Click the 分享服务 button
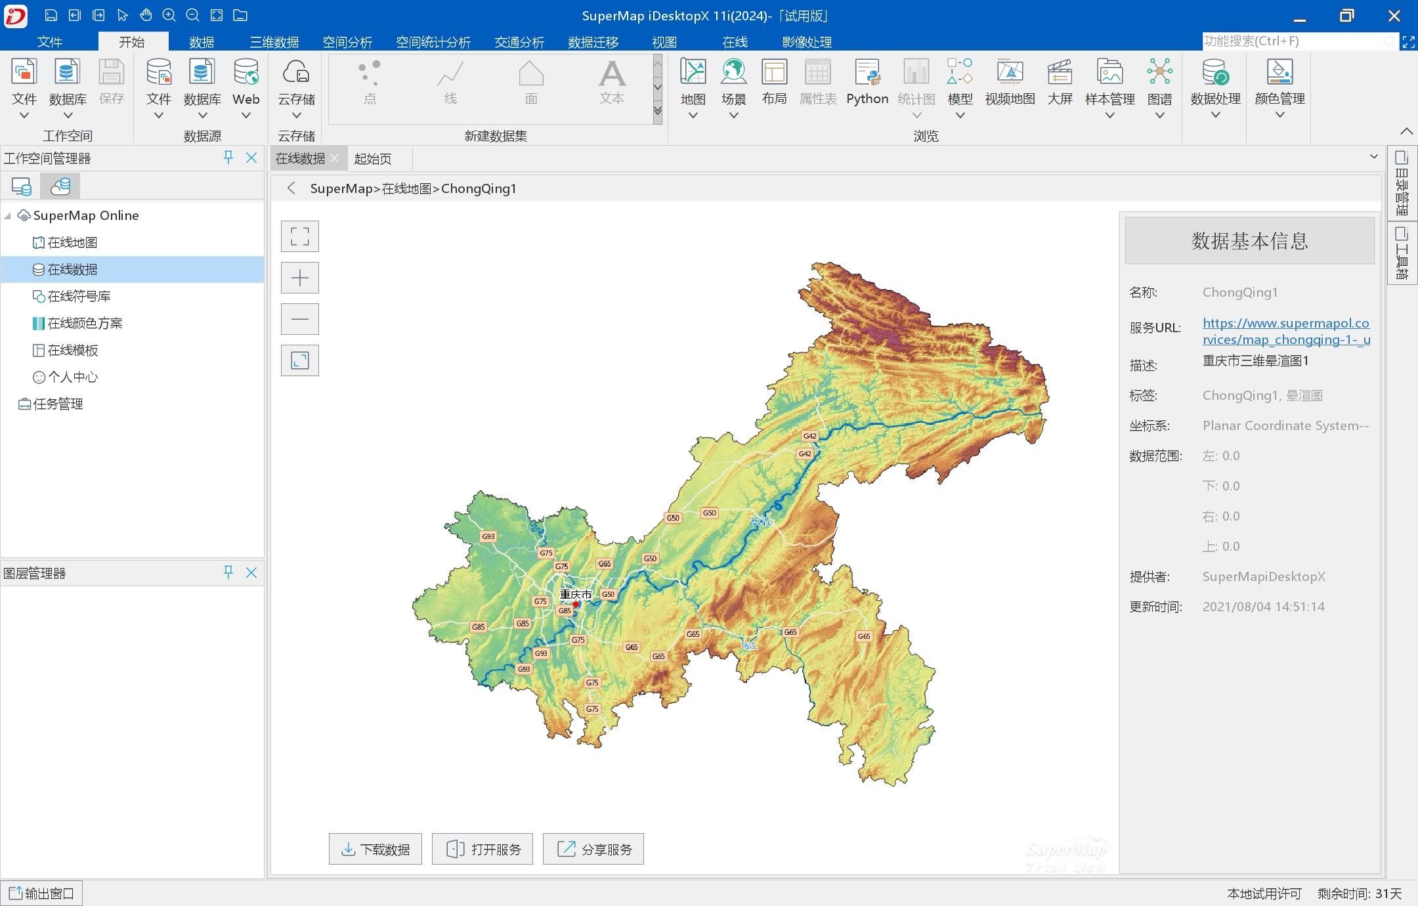Image resolution: width=1418 pixels, height=906 pixels. (593, 849)
